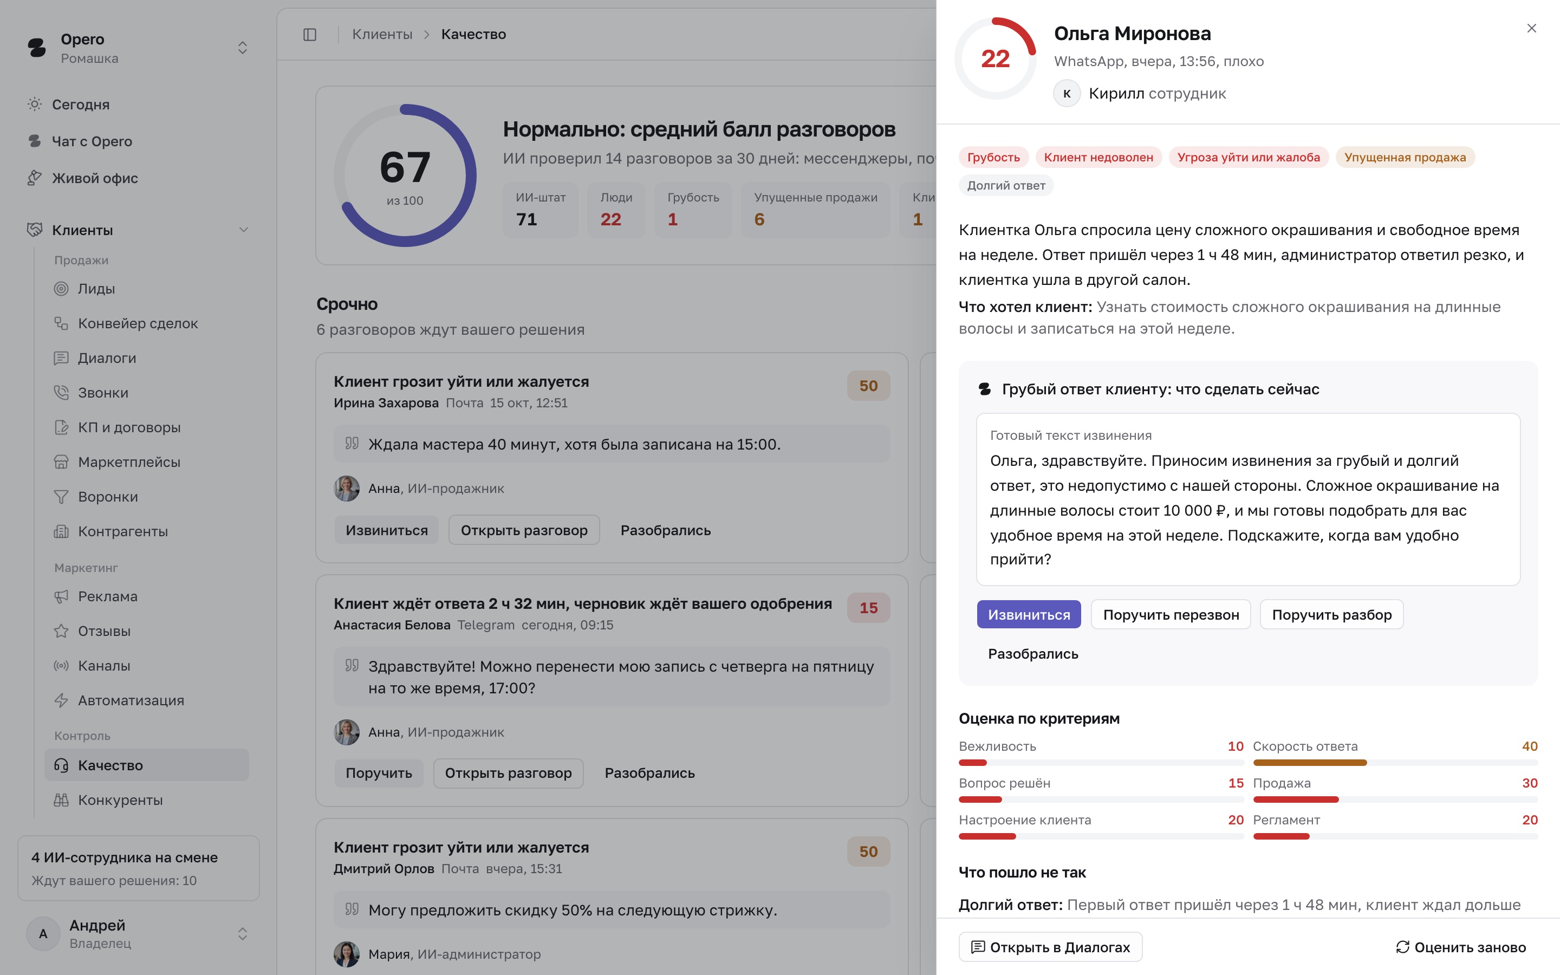The width and height of the screenshot is (1560, 975).
Task: Click the Живой офис icon
Action: click(x=35, y=177)
